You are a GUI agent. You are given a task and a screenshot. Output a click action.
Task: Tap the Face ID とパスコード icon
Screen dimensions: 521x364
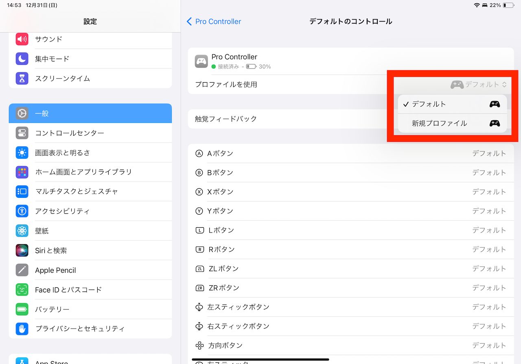(x=22, y=289)
